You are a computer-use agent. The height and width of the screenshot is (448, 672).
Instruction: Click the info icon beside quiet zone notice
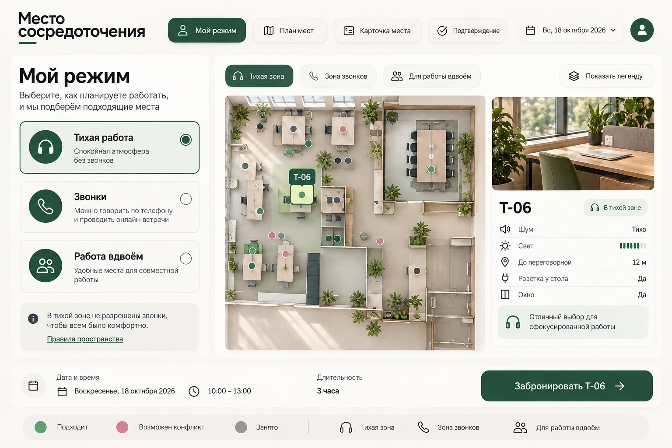pos(33,318)
